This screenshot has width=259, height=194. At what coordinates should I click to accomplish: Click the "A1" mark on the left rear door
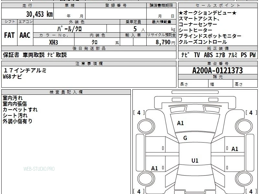tap(155, 168)
